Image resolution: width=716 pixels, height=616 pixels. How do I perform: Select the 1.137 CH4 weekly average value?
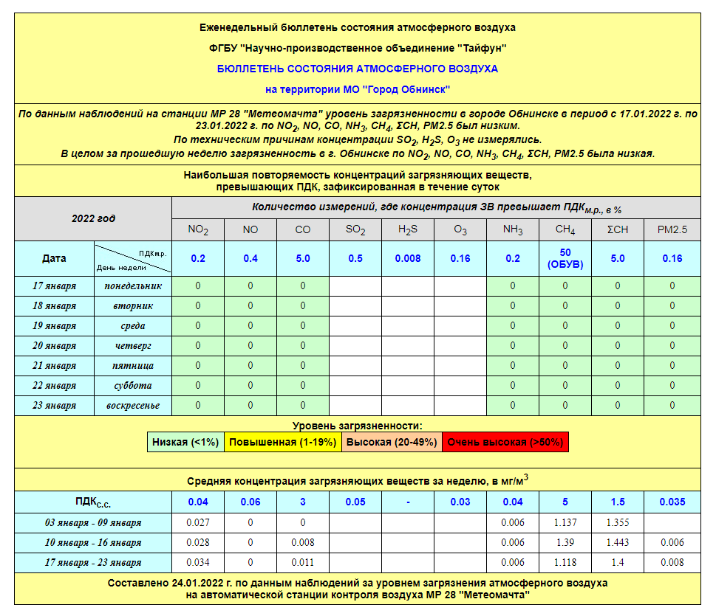(x=565, y=523)
